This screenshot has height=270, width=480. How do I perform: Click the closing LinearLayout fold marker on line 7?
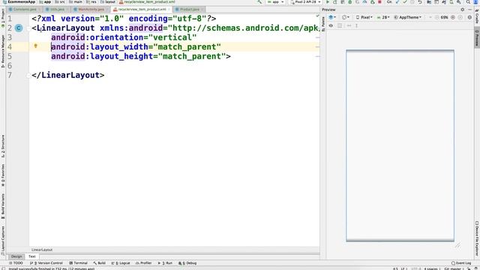pos(29,75)
